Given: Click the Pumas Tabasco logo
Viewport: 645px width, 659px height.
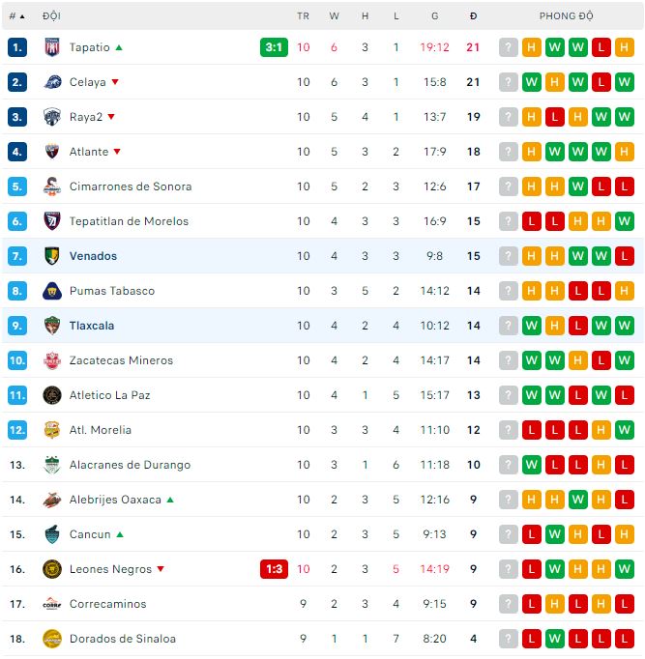Looking at the screenshot, I should [52, 291].
